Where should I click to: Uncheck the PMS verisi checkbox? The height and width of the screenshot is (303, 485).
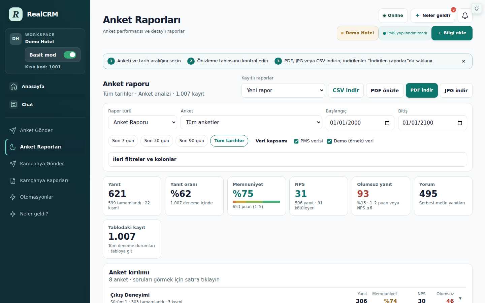click(x=296, y=141)
